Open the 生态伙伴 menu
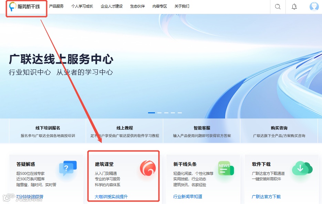 pos(137,6)
